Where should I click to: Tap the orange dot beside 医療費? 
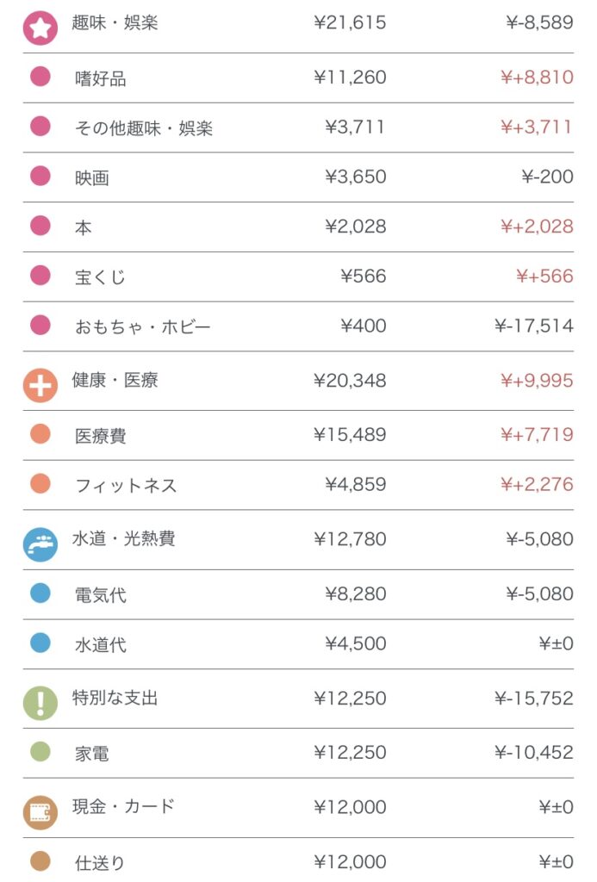(40, 434)
